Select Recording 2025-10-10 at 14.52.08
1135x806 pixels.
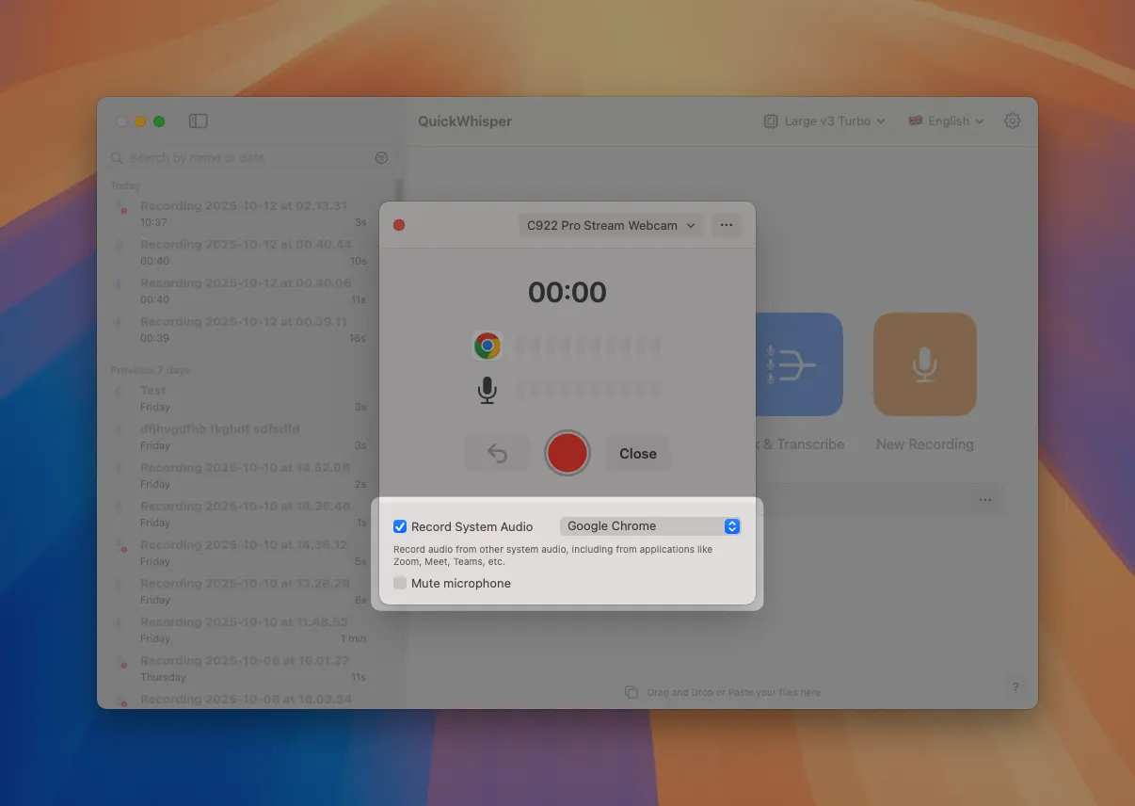tap(250, 476)
